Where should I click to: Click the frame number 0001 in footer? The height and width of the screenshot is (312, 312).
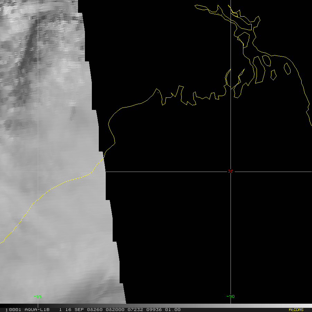point(15,310)
